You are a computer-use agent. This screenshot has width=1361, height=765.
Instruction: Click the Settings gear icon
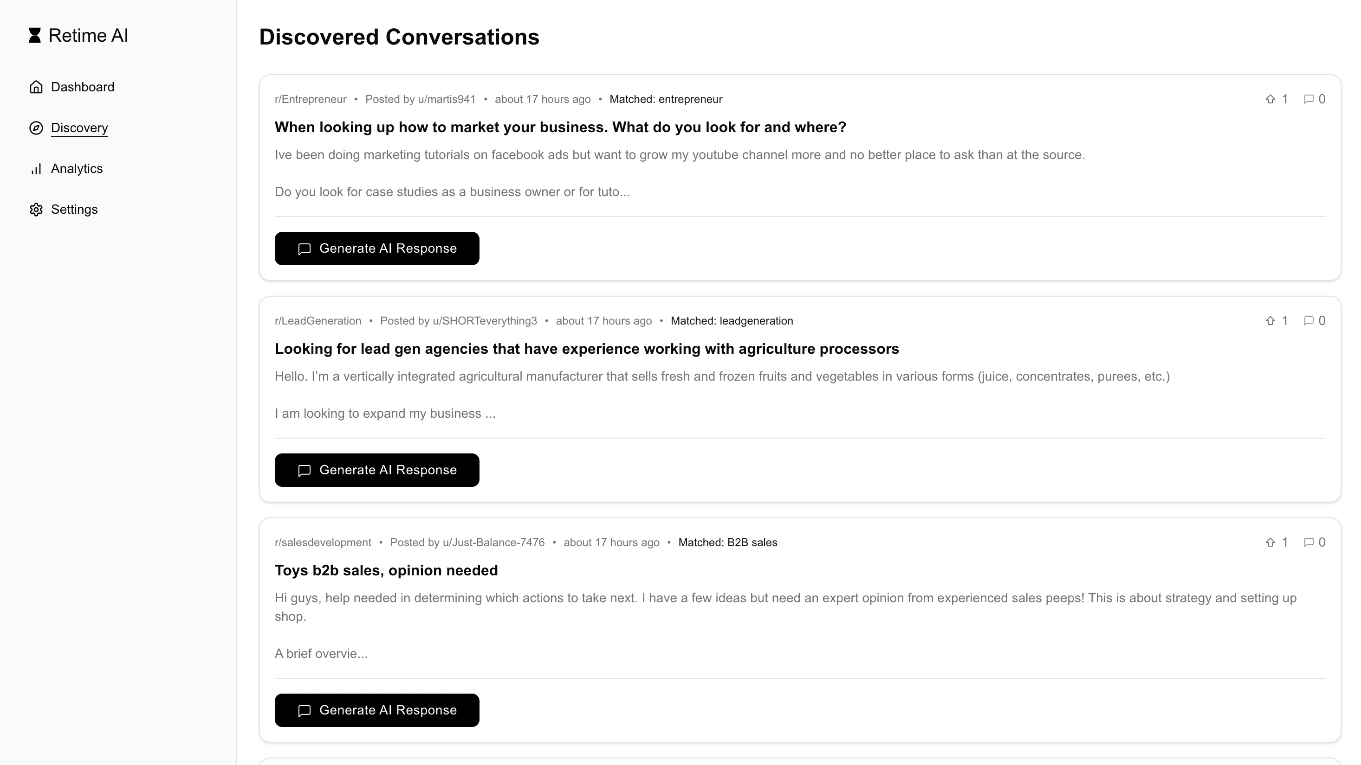pyautogui.click(x=36, y=210)
